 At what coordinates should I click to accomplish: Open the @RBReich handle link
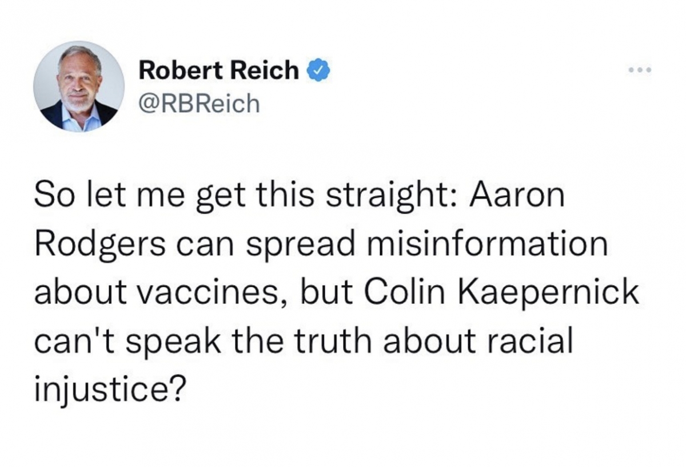pyautogui.click(x=199, y=104)
